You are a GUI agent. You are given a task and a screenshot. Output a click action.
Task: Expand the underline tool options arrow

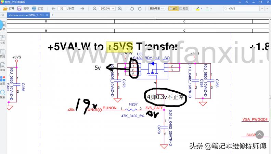(x=211, y=9)
